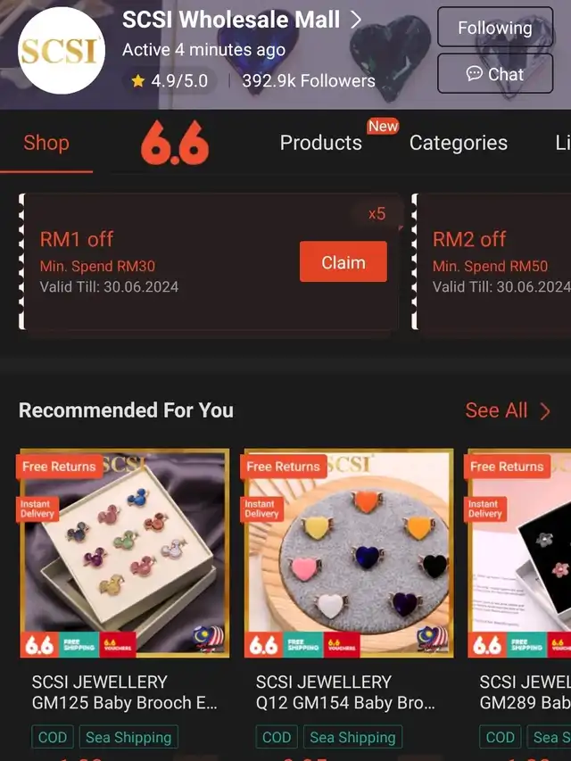Tap the Instant Delivery label on heart brooch
571x761 pixels.
[261, 509]
